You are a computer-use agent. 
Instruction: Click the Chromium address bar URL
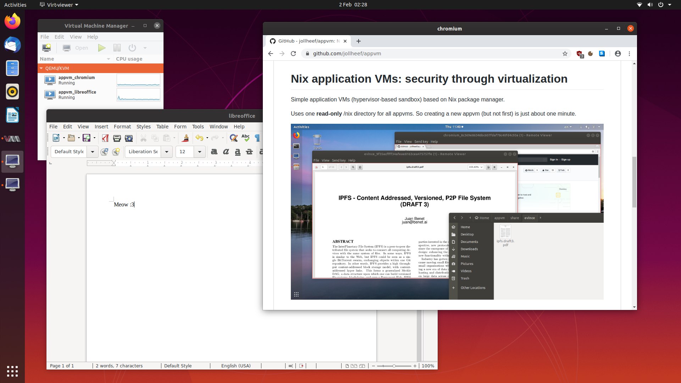click(347, 54)
